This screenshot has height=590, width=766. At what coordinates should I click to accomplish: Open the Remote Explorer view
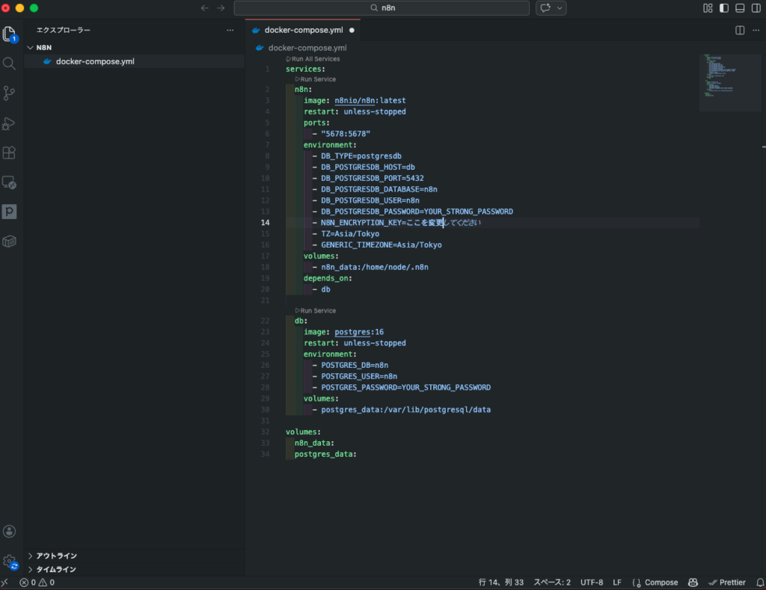tap(9, 182)
